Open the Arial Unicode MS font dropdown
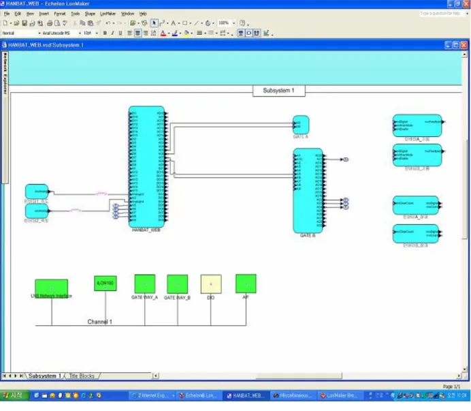 point(80,33)
